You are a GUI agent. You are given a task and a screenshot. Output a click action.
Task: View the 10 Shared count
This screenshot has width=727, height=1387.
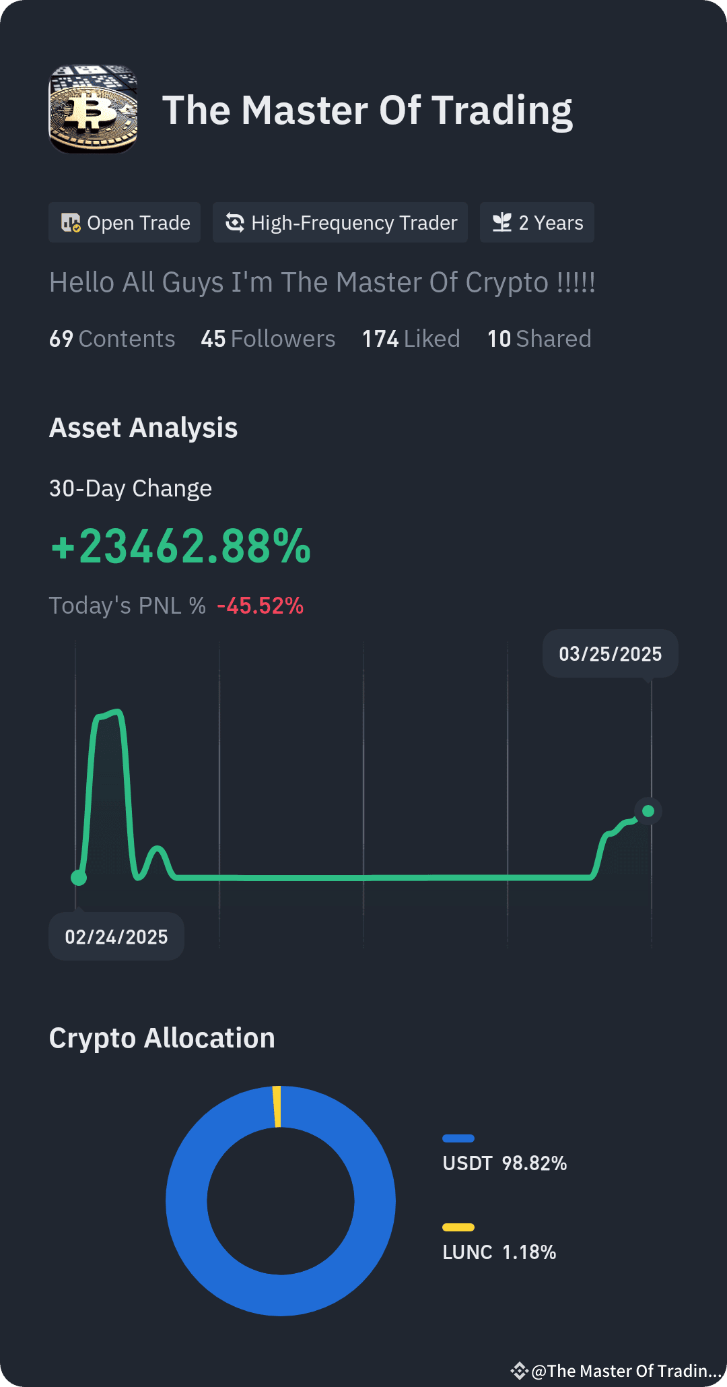(539, 339)
